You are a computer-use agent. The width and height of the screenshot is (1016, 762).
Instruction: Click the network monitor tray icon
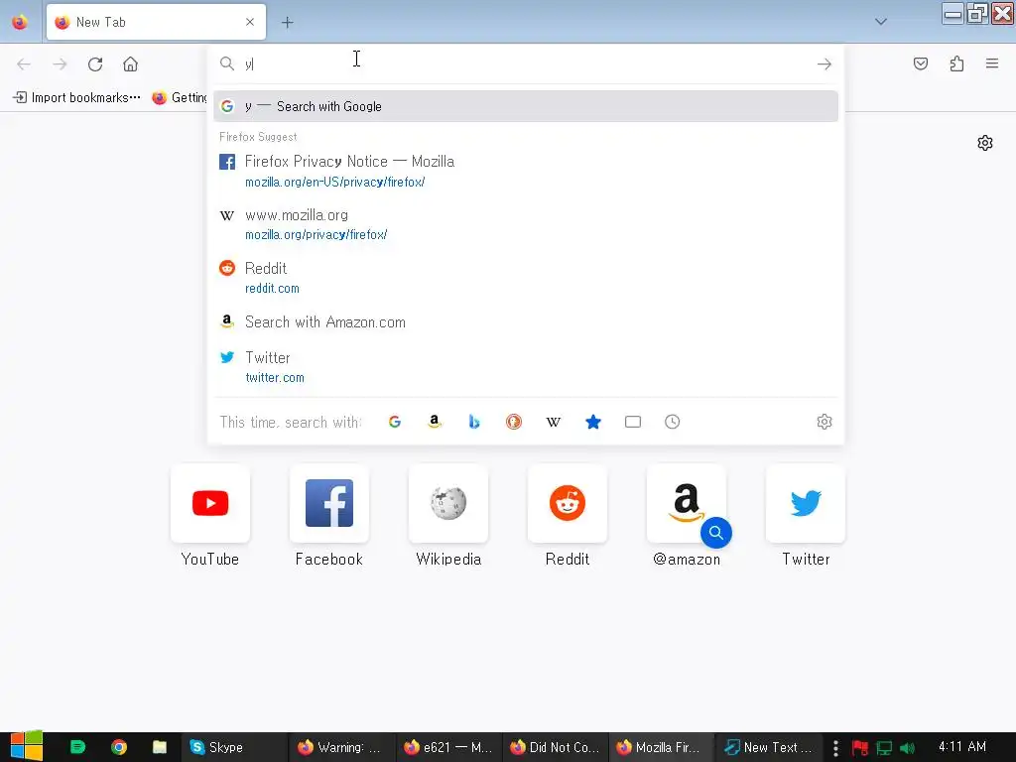tap(884, 748)
